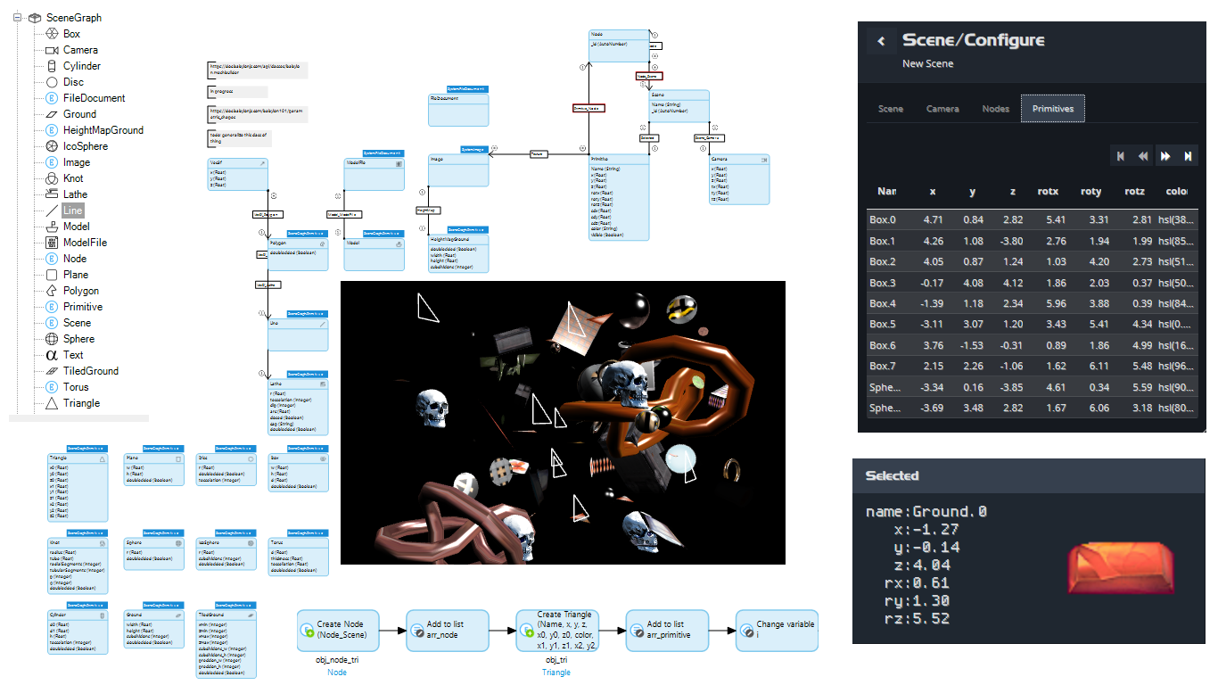The height and width of the screenshot is (685, 1218).
Task: Click the TiledGround icon in tree
Action: click(x=52, y=371)
